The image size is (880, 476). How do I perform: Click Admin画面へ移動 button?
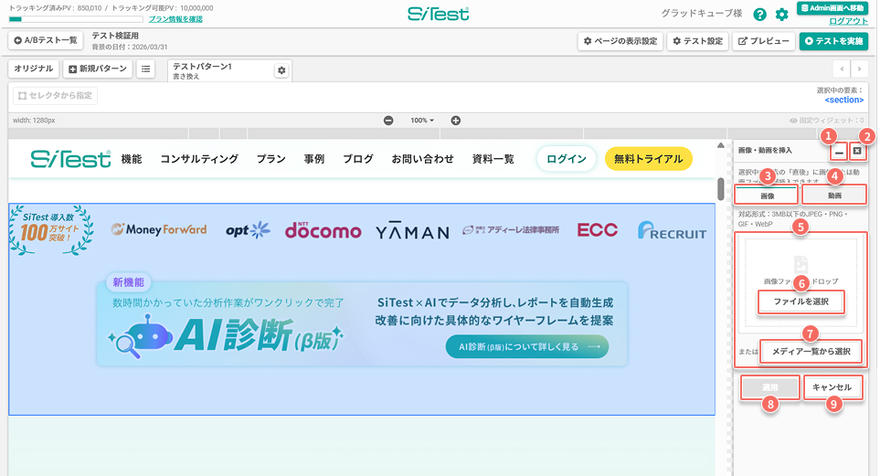click(832, 8)
